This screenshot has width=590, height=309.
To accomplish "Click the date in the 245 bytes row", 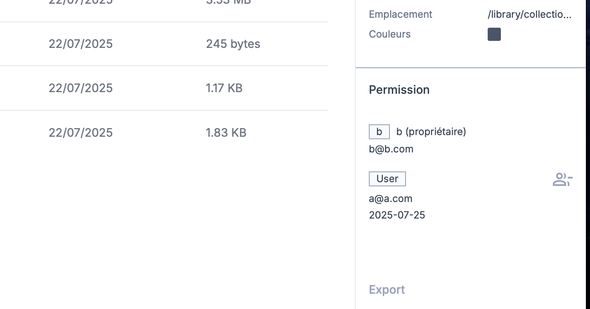I will pyautogui.click(x=80, y=44).
